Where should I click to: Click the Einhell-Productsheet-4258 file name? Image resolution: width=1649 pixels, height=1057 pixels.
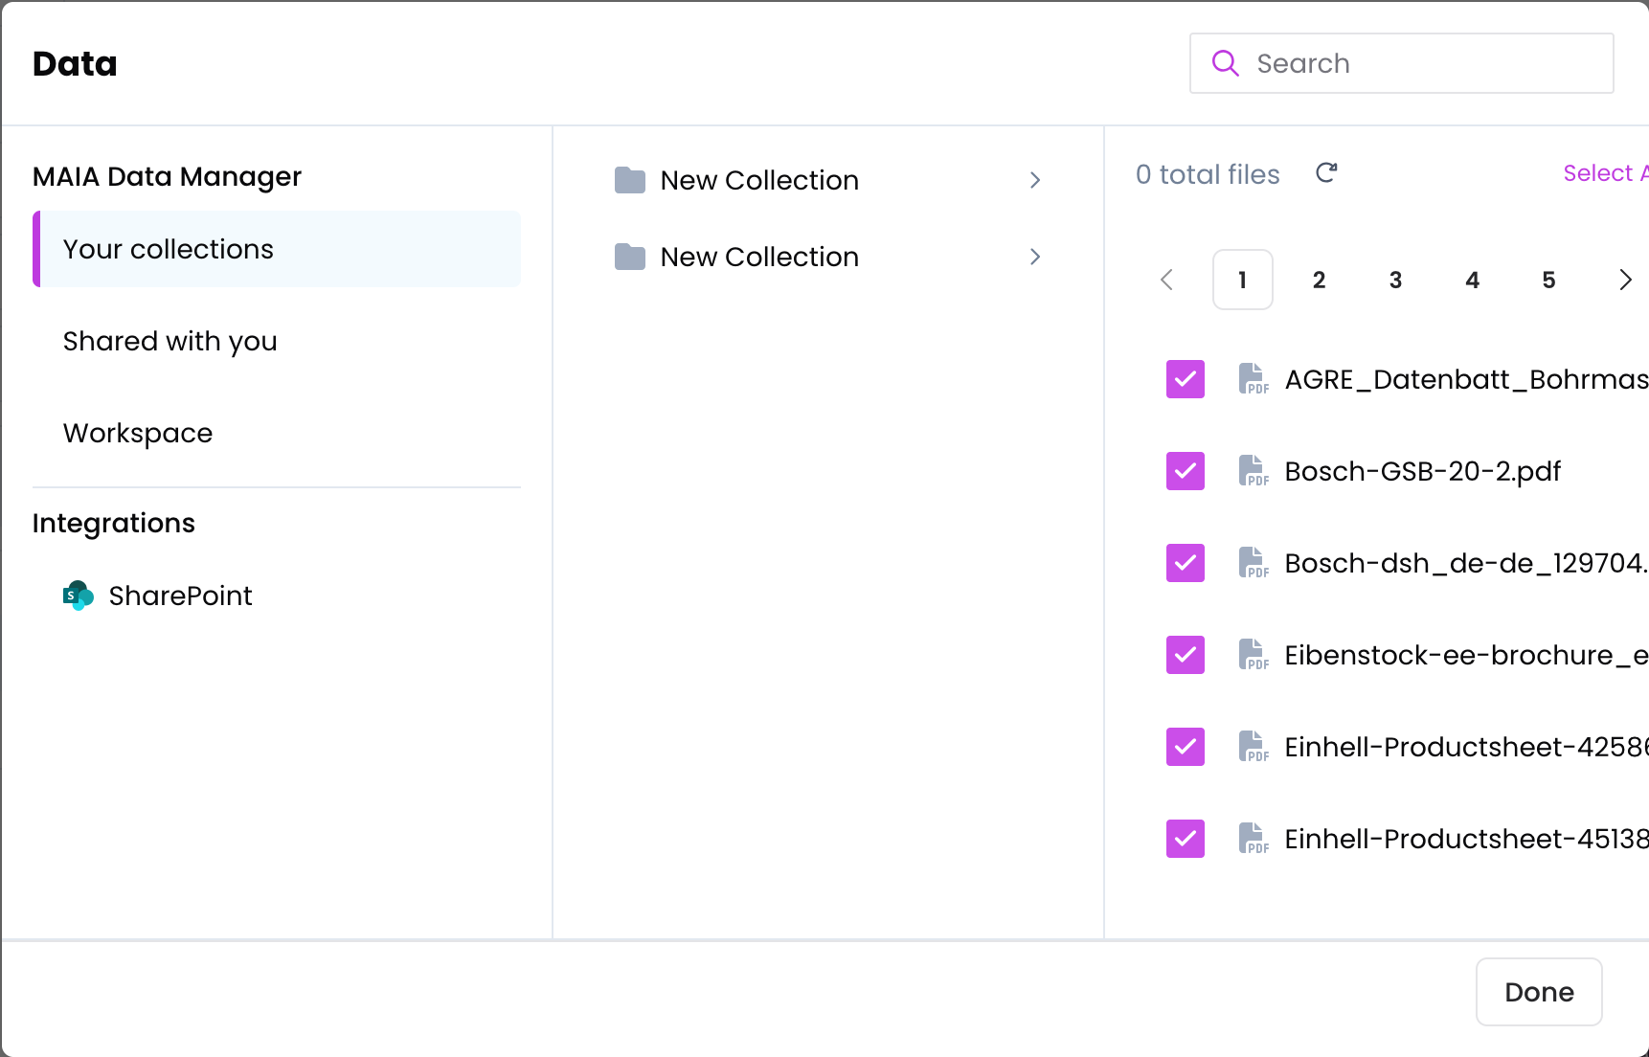[x=1466, y=747]
